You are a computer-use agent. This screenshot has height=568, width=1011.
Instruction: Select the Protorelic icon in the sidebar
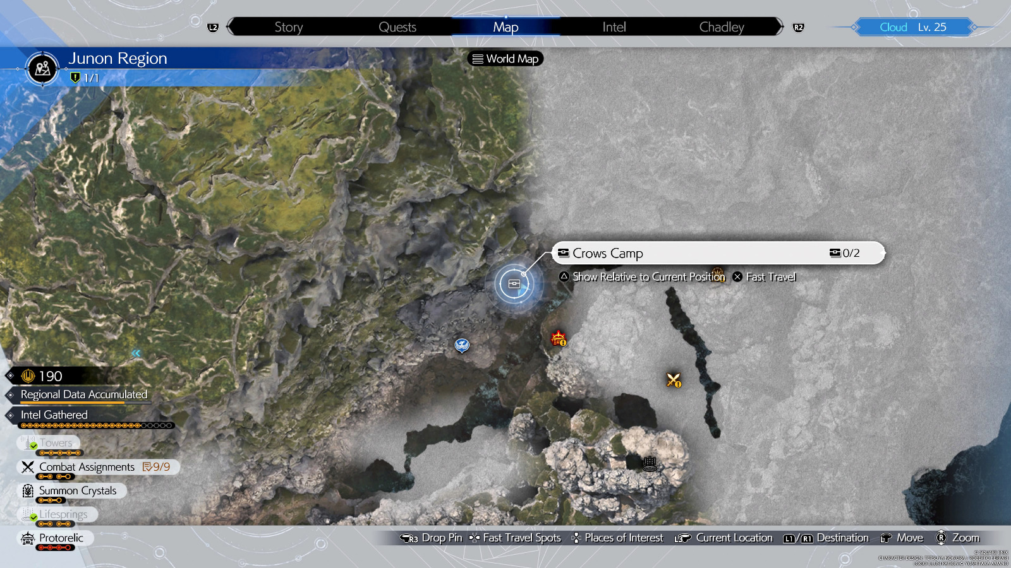27,538
